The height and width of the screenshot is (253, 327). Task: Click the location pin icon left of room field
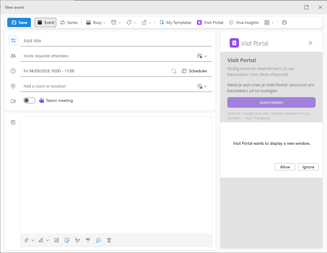[13, 86]
